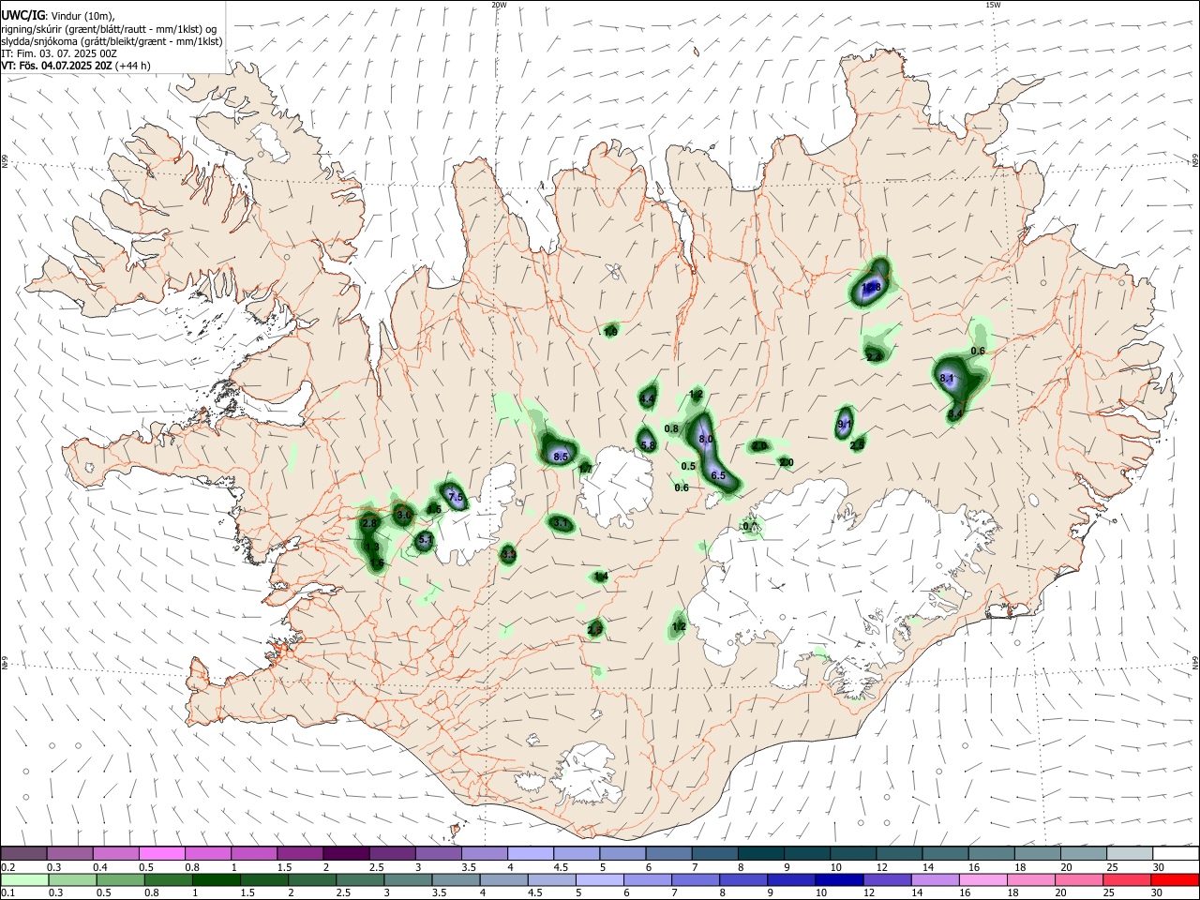Click the 1.3 precipitation value
The image size is (1200, 900).
[371, 547]
